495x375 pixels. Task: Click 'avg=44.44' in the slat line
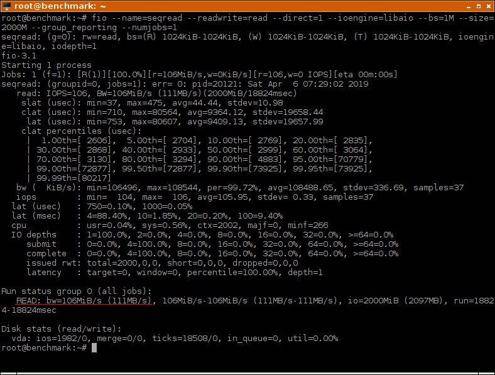pos(197,103)
